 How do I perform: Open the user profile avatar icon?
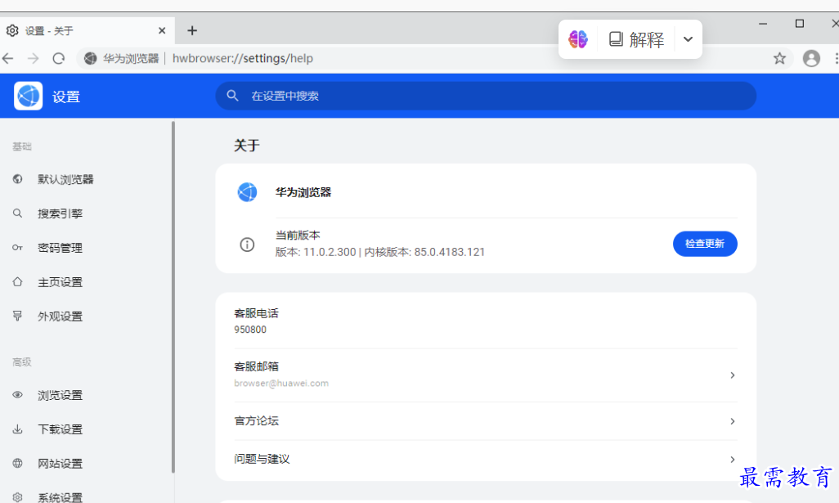click(811, 58)
